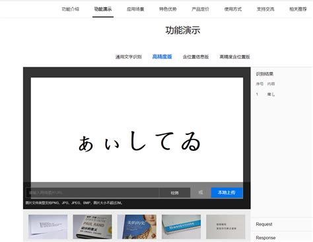Go to the 支持交流 tab

pyautogui.click(x=265, y=9)
